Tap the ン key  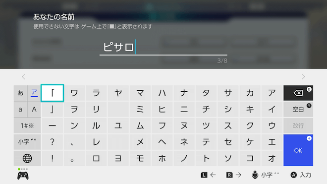tap(74, 125)
